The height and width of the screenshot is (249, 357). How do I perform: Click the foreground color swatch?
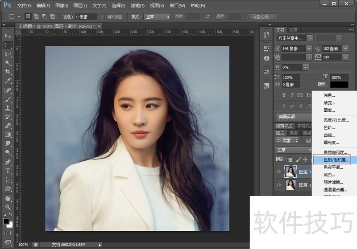(6, 221)
